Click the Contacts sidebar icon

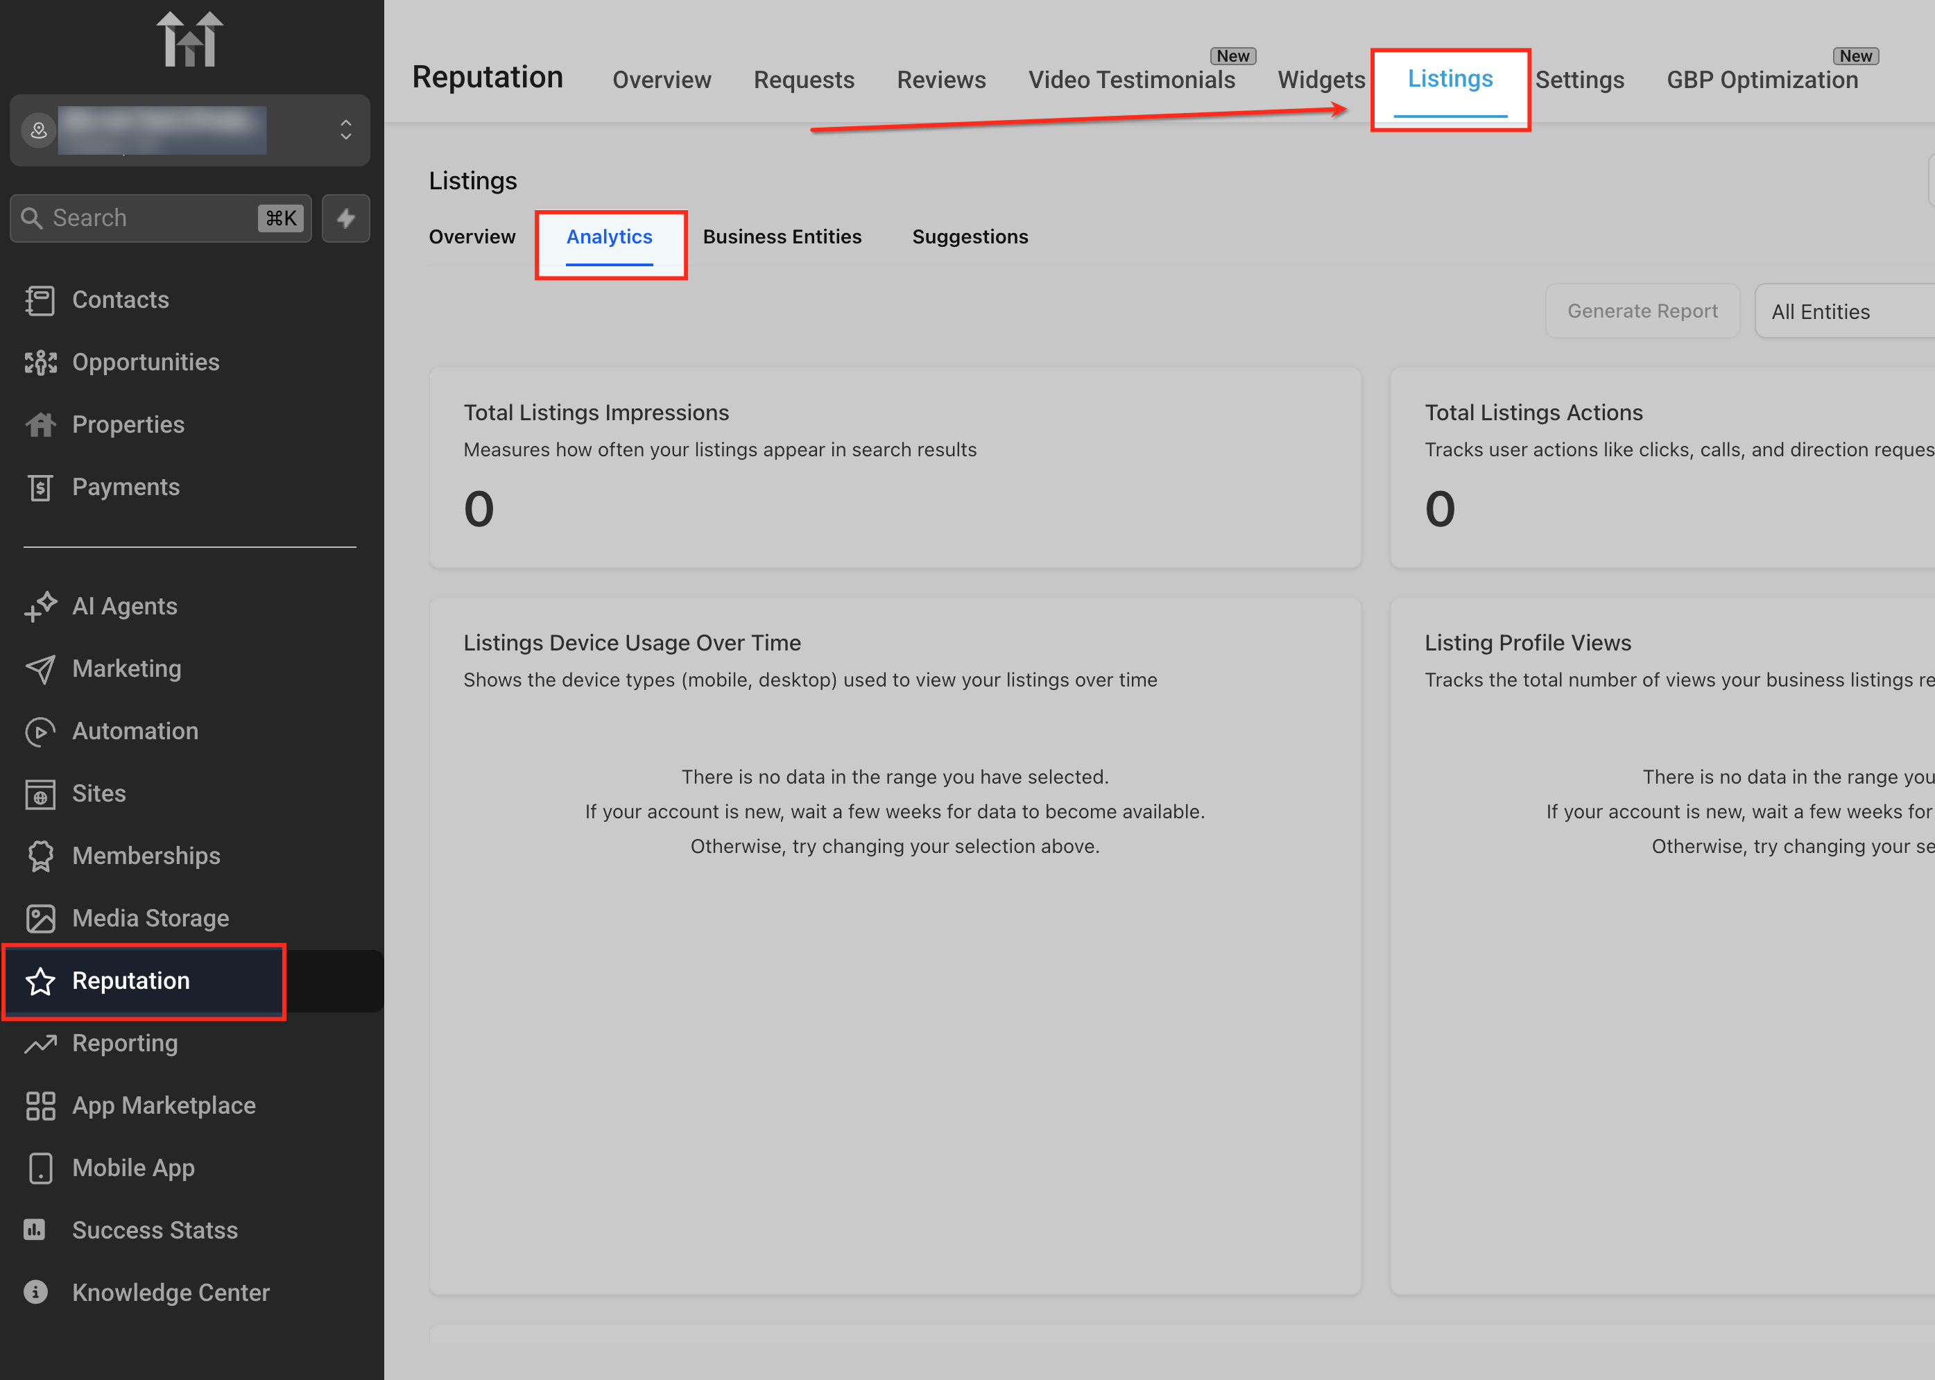pyautogui.click(x=40, y=301)
